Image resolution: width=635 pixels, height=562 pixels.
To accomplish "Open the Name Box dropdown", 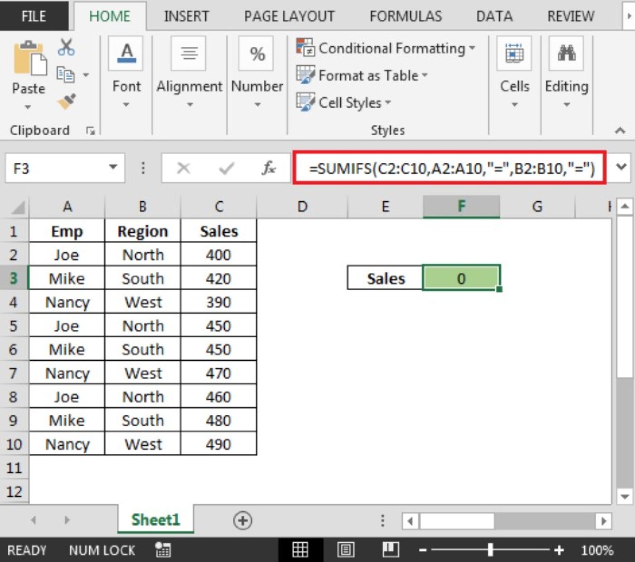I will 113,168.
